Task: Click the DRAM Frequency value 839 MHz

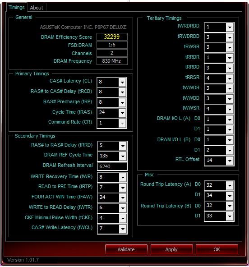Action: (x=112, y=61)
